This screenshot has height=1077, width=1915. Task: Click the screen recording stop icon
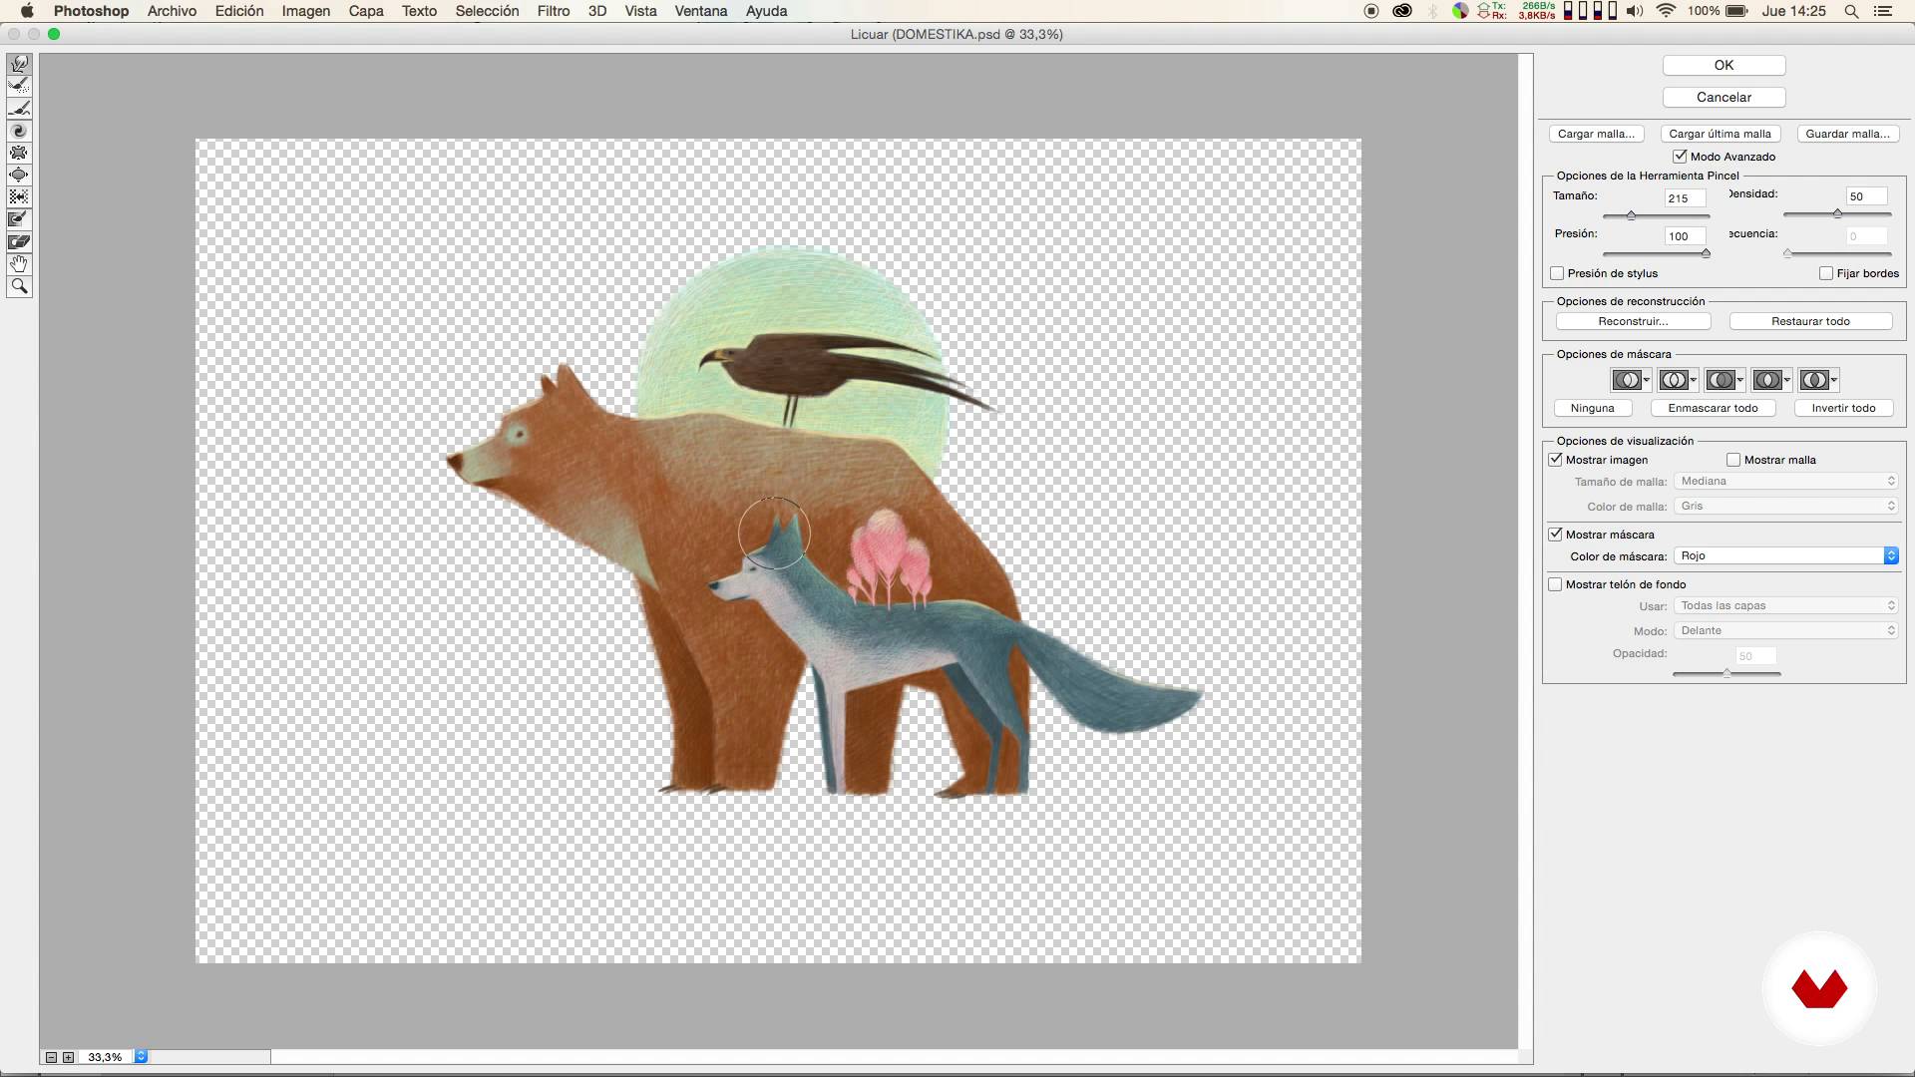[1371, 11]
